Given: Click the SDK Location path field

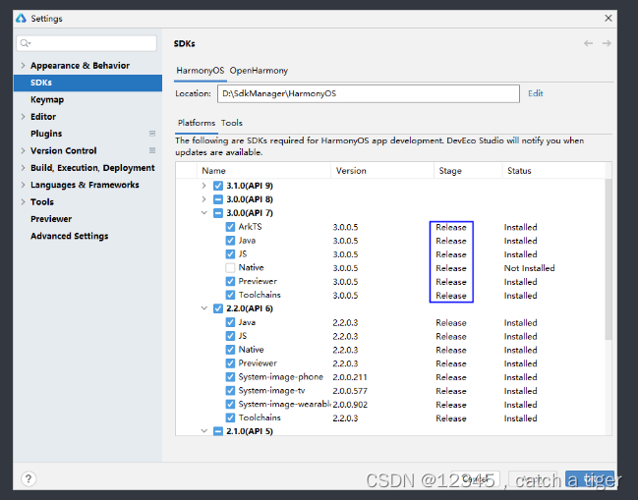Looking at the screenshot, I should click(369, 93).
